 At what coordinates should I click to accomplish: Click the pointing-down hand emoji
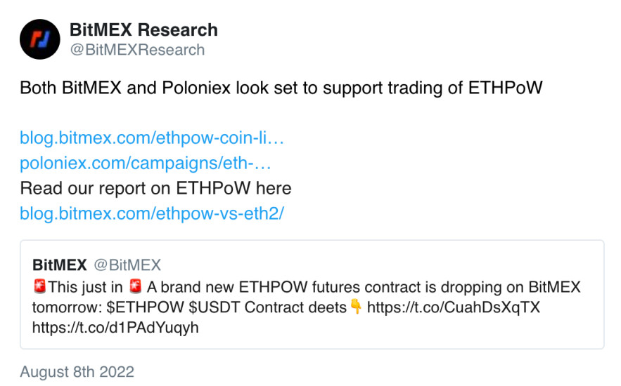pyautogui.click(x=356, y=307)
